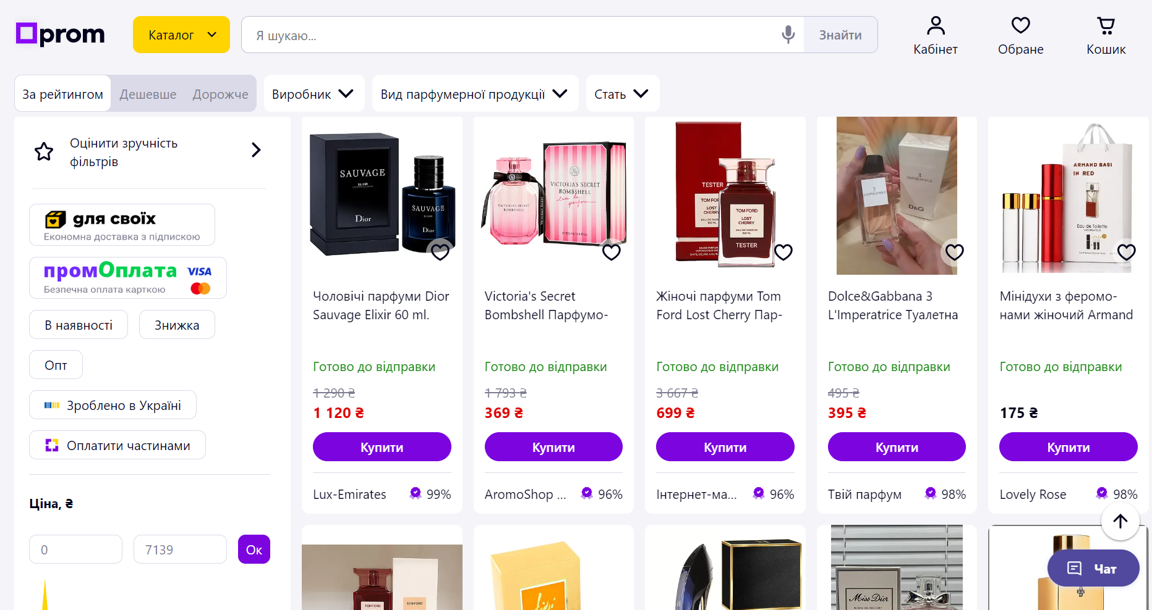Enable the В наявності filter
Image resolution: width=1152 pixels, height=610 pixels.
tap(78, 324)
